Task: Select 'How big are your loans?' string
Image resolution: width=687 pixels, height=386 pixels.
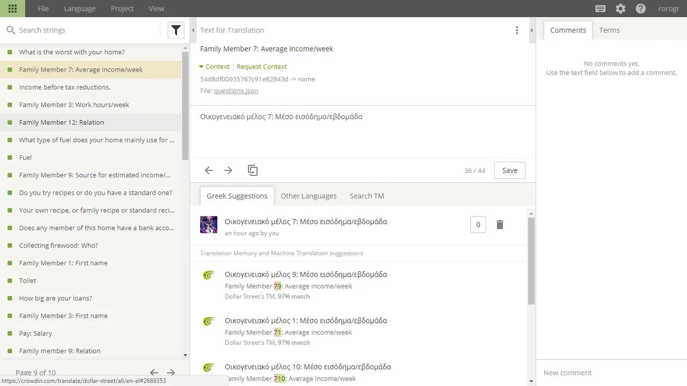Action: click(91, 298)
